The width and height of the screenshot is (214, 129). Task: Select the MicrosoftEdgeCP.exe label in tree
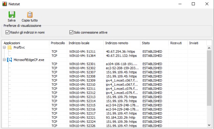point(29,60)
